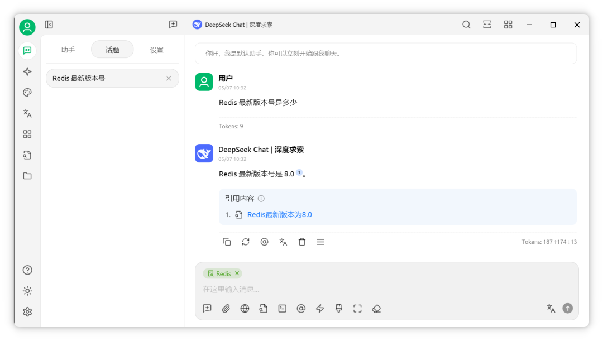This screenshot has width=603, height=341.
Task: Open the user profile avatar in sidebar
Action: coord(27,27)
